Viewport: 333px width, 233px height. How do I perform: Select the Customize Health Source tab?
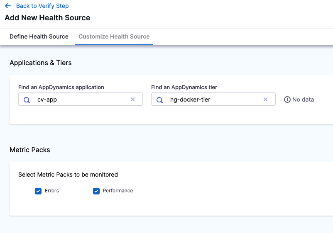tap(114, 36)
